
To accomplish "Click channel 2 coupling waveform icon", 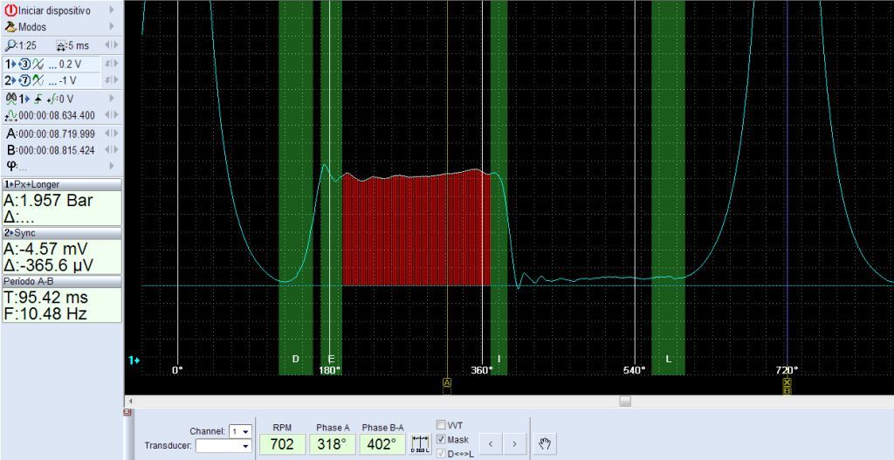I will point(39,80).
